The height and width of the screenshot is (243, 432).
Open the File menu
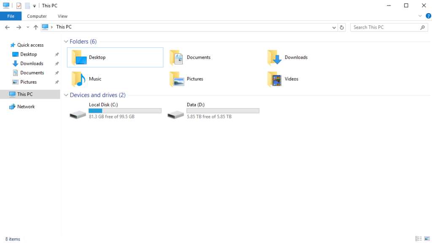[11, 16]
